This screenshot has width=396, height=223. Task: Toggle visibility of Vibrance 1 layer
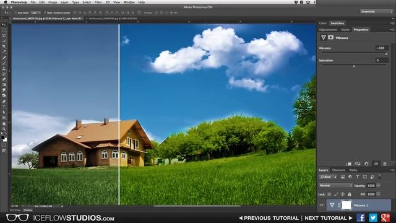tap(322, 205)
